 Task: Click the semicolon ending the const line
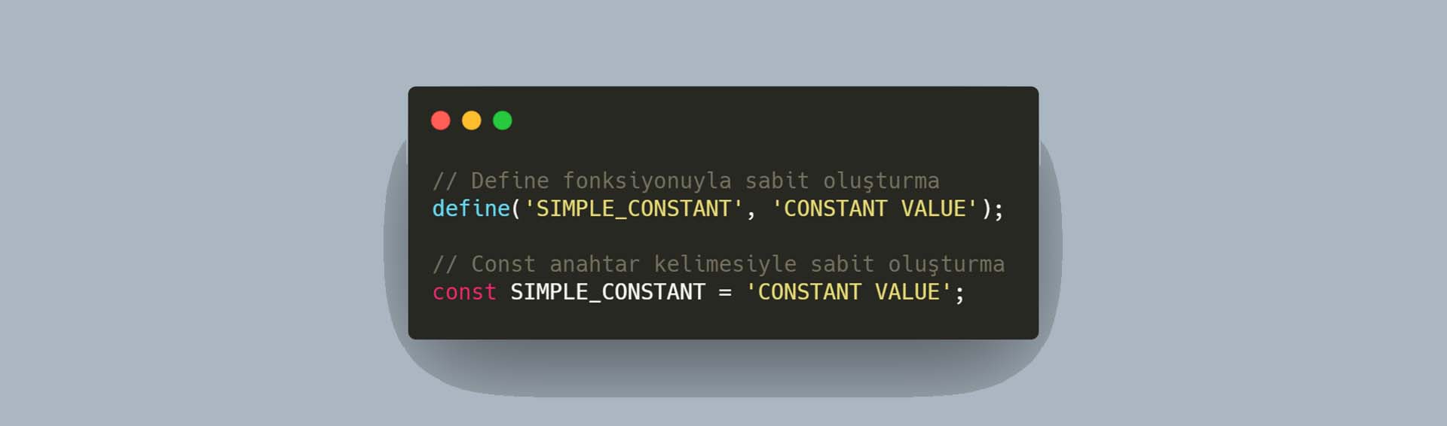point(959,294)
